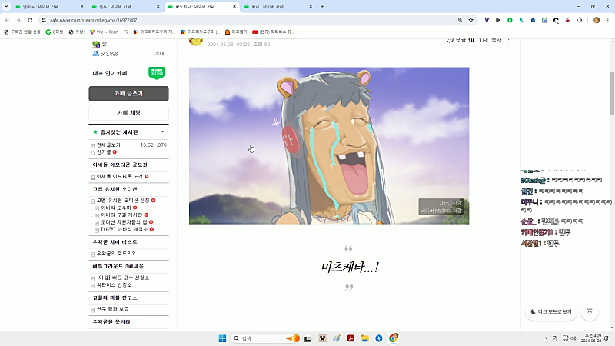Open the post options three-dot menu

pyautogui.click(x=508, y=40)
